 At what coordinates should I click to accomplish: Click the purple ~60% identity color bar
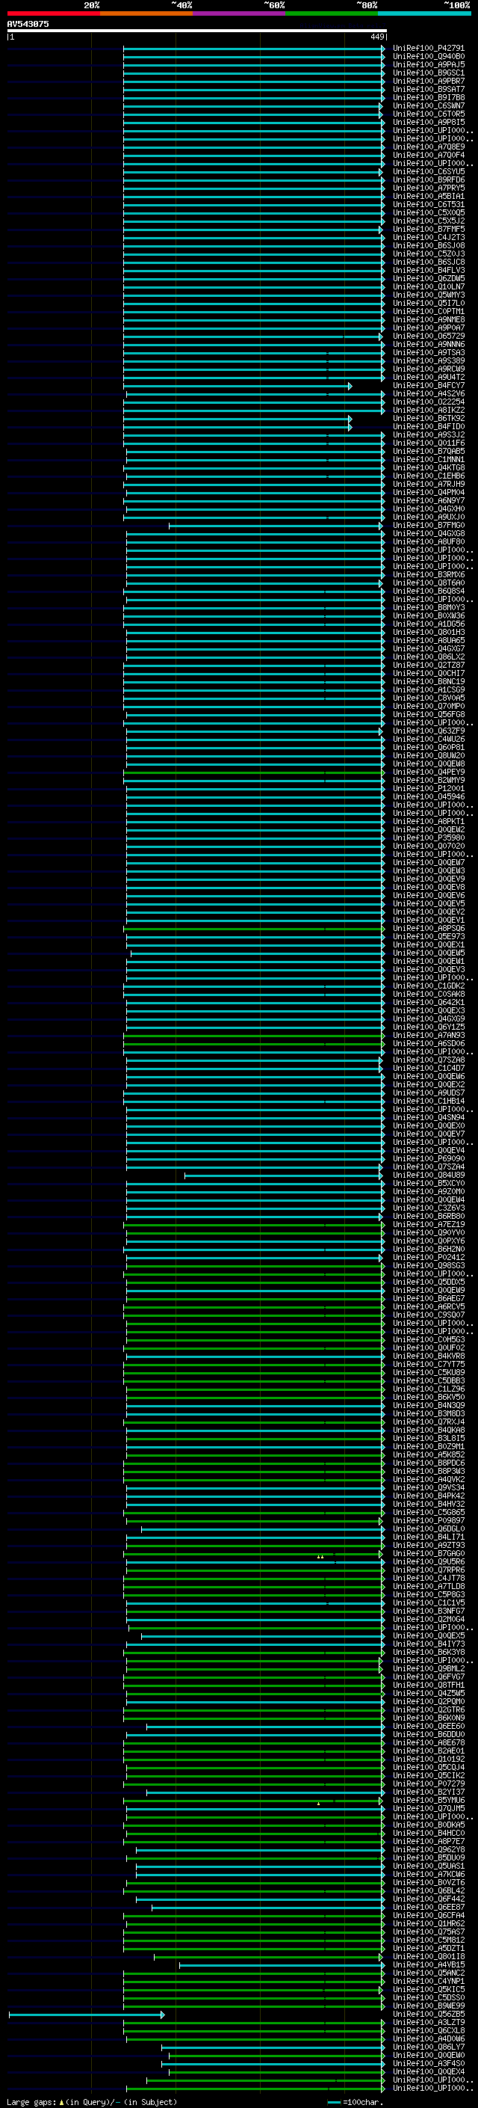point(238,13)
